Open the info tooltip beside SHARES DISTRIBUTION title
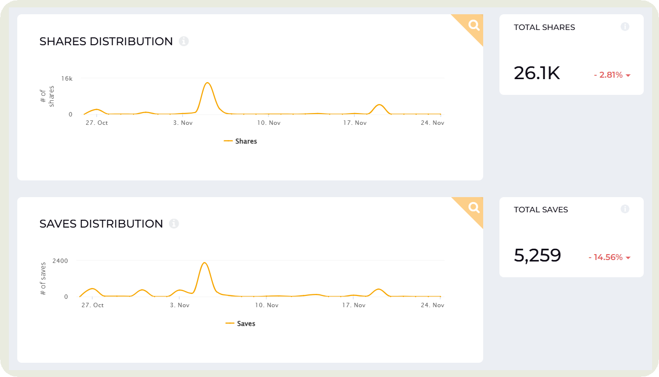Screen dimensions: 659x377 click(x=184, y=41)
